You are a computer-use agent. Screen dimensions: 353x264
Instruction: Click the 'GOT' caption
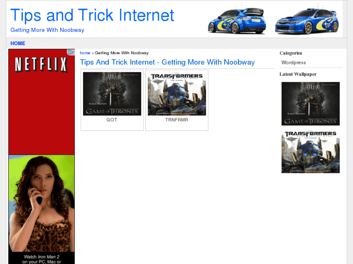tap(112, 120)
